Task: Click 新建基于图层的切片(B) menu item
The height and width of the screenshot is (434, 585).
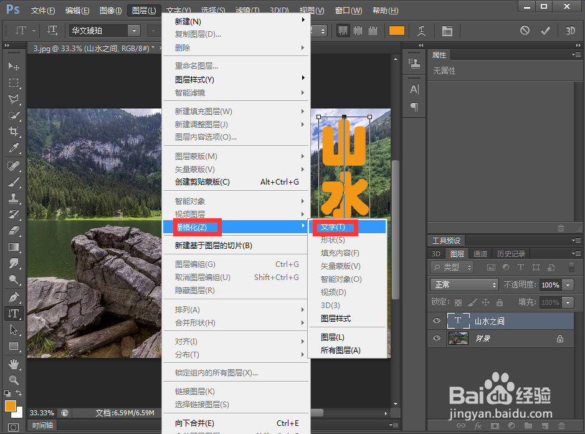Action: coord(236,246)
